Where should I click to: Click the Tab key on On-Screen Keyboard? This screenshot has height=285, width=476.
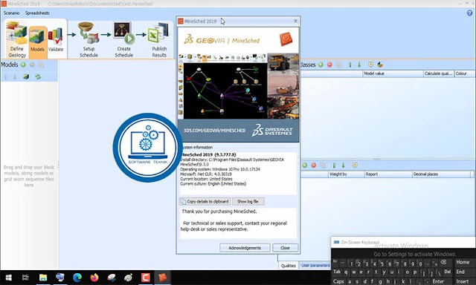[337, 272]
